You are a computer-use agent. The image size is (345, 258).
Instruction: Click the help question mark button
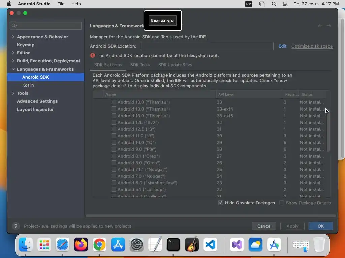(16, 226)
